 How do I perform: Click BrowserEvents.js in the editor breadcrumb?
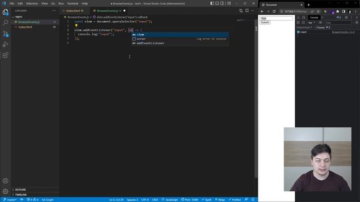click(x=78, y=17)
